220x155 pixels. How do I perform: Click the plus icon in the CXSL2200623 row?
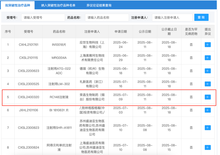[208, 71]
